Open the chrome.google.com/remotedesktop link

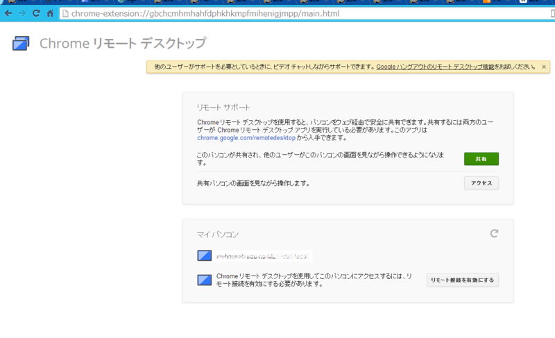pyautogui.click(x=246, y=137)
